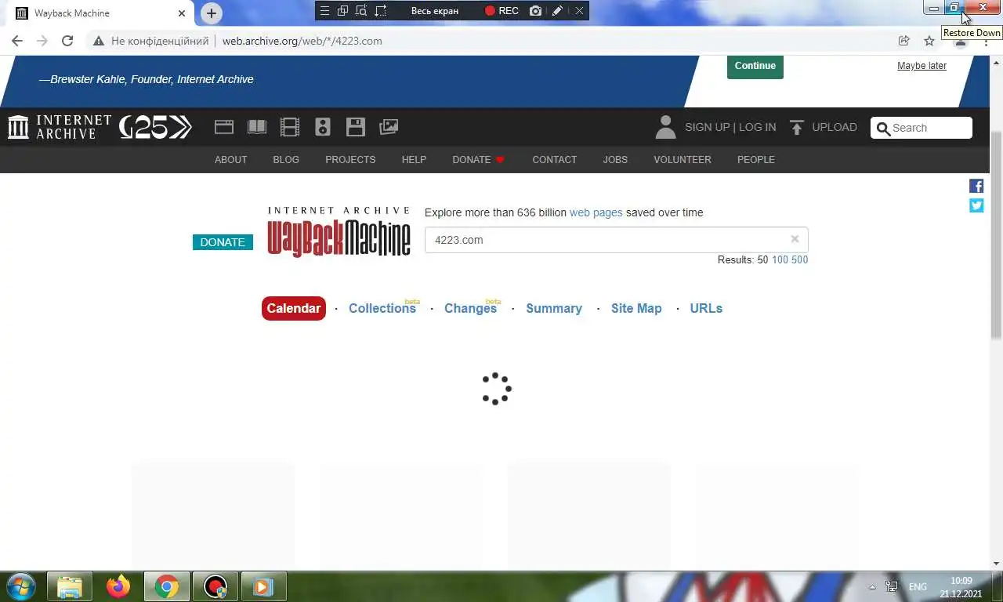Open the ABOUT menu item
This screenshot has height=602, width=1003.
pyautogui.click(x=231, y=159)
